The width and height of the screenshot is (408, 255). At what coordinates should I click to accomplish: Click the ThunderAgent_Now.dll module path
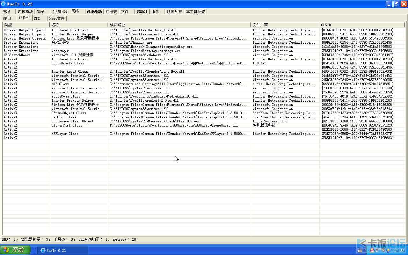click(x=147, y=71)
